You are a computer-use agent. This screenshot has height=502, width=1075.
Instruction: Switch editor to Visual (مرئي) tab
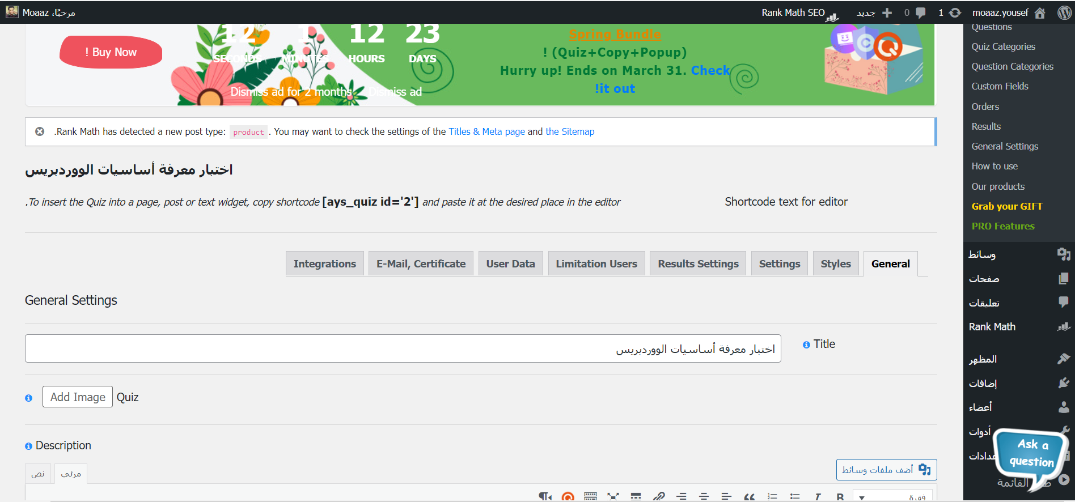[x=71, y=474]
